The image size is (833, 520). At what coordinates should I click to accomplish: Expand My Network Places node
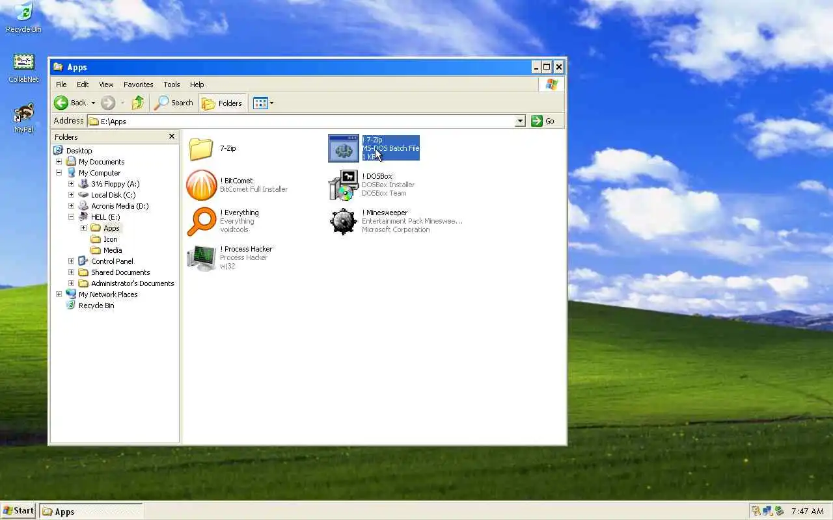click(59, 294)
